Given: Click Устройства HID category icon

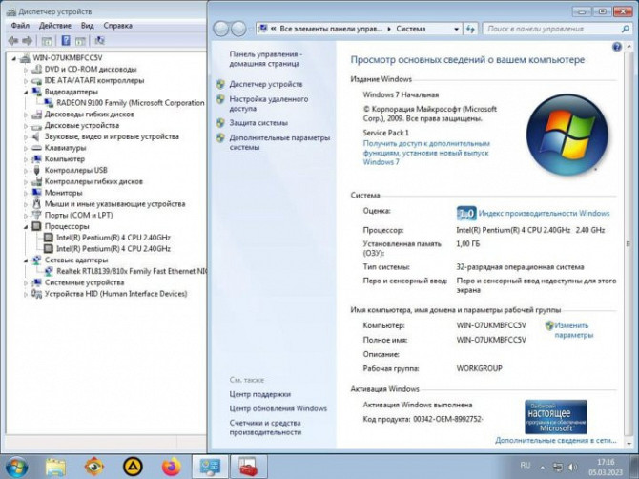Looking at the screenshot, I should pos(36,294).
